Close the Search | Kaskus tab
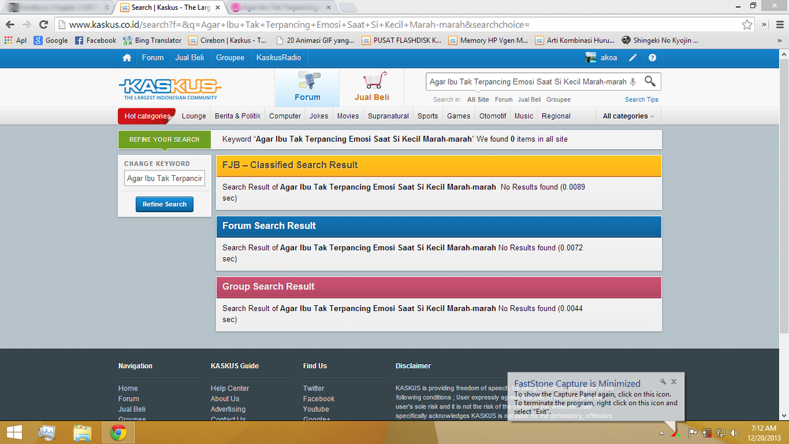The width and height of the screenshot is (789, 444). (218, 7)
